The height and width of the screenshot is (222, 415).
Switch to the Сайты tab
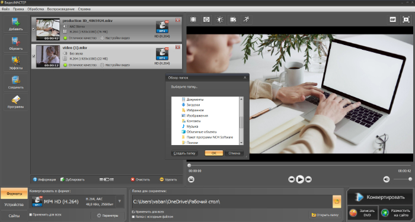point(14,215)
